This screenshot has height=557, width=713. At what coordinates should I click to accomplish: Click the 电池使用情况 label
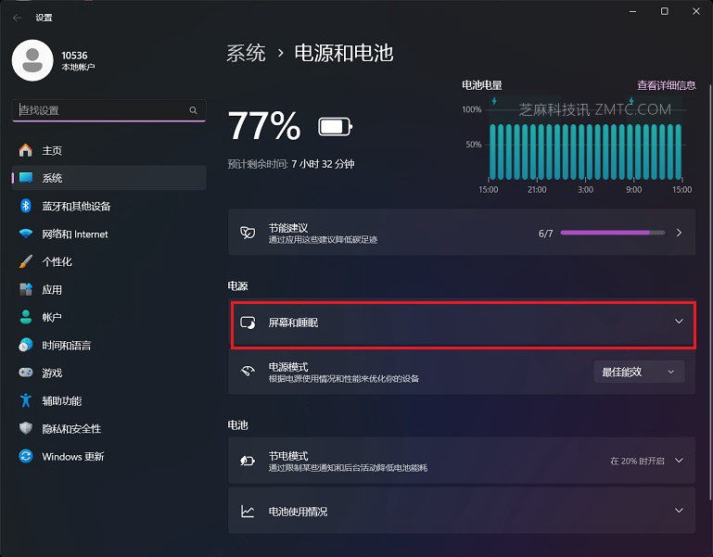pos(298,512)
